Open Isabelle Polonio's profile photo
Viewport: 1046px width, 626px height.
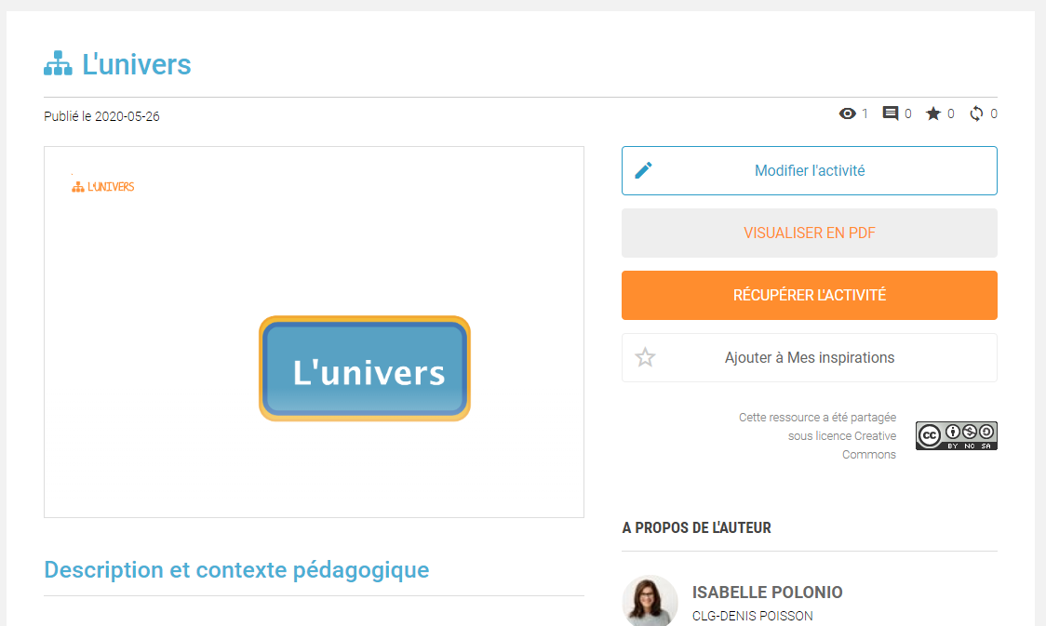click(650, 601)
